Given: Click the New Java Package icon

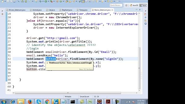Looking at the screenshot, I should 57,1.
